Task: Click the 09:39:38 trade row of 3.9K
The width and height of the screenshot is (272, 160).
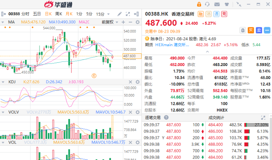Action: pos(174,144)
